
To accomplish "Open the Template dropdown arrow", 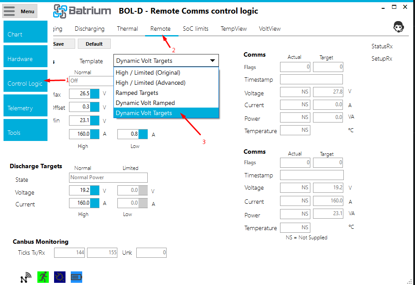I will (x=212, y=61).
